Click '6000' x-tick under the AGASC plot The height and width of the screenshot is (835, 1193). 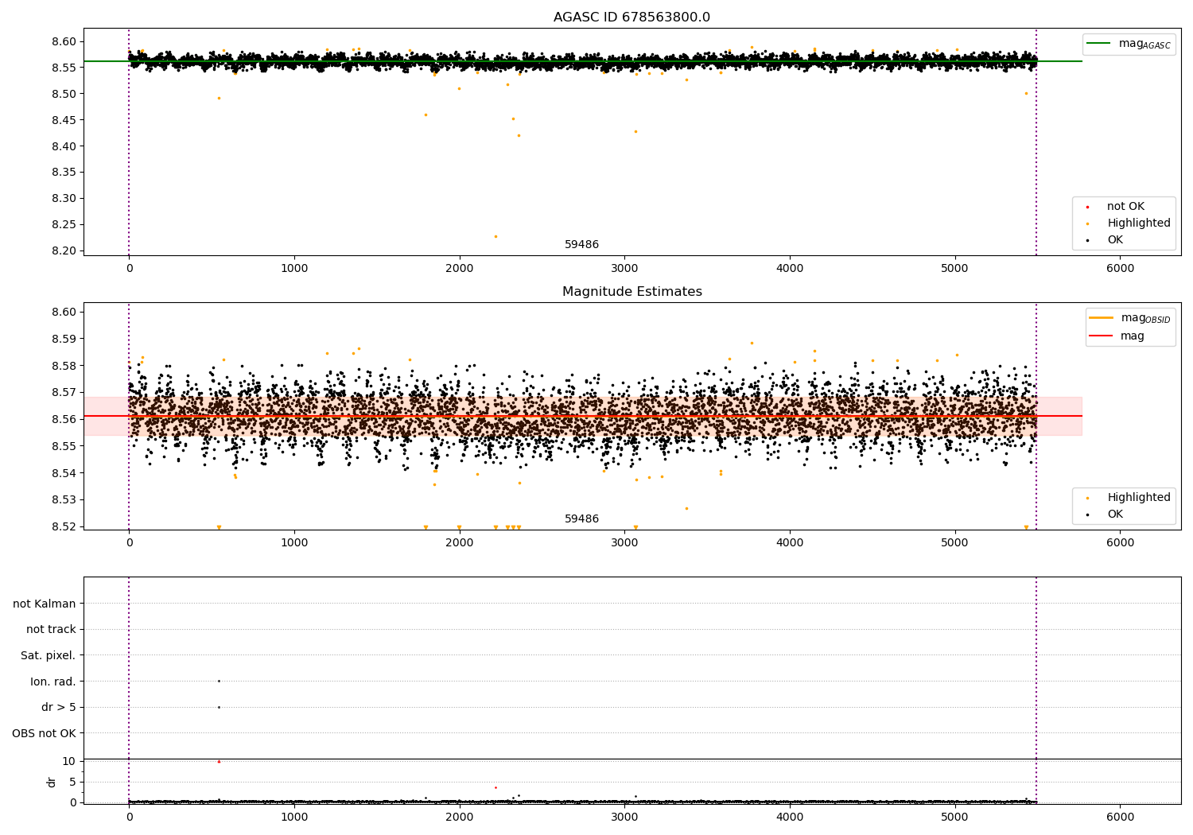1120,269
